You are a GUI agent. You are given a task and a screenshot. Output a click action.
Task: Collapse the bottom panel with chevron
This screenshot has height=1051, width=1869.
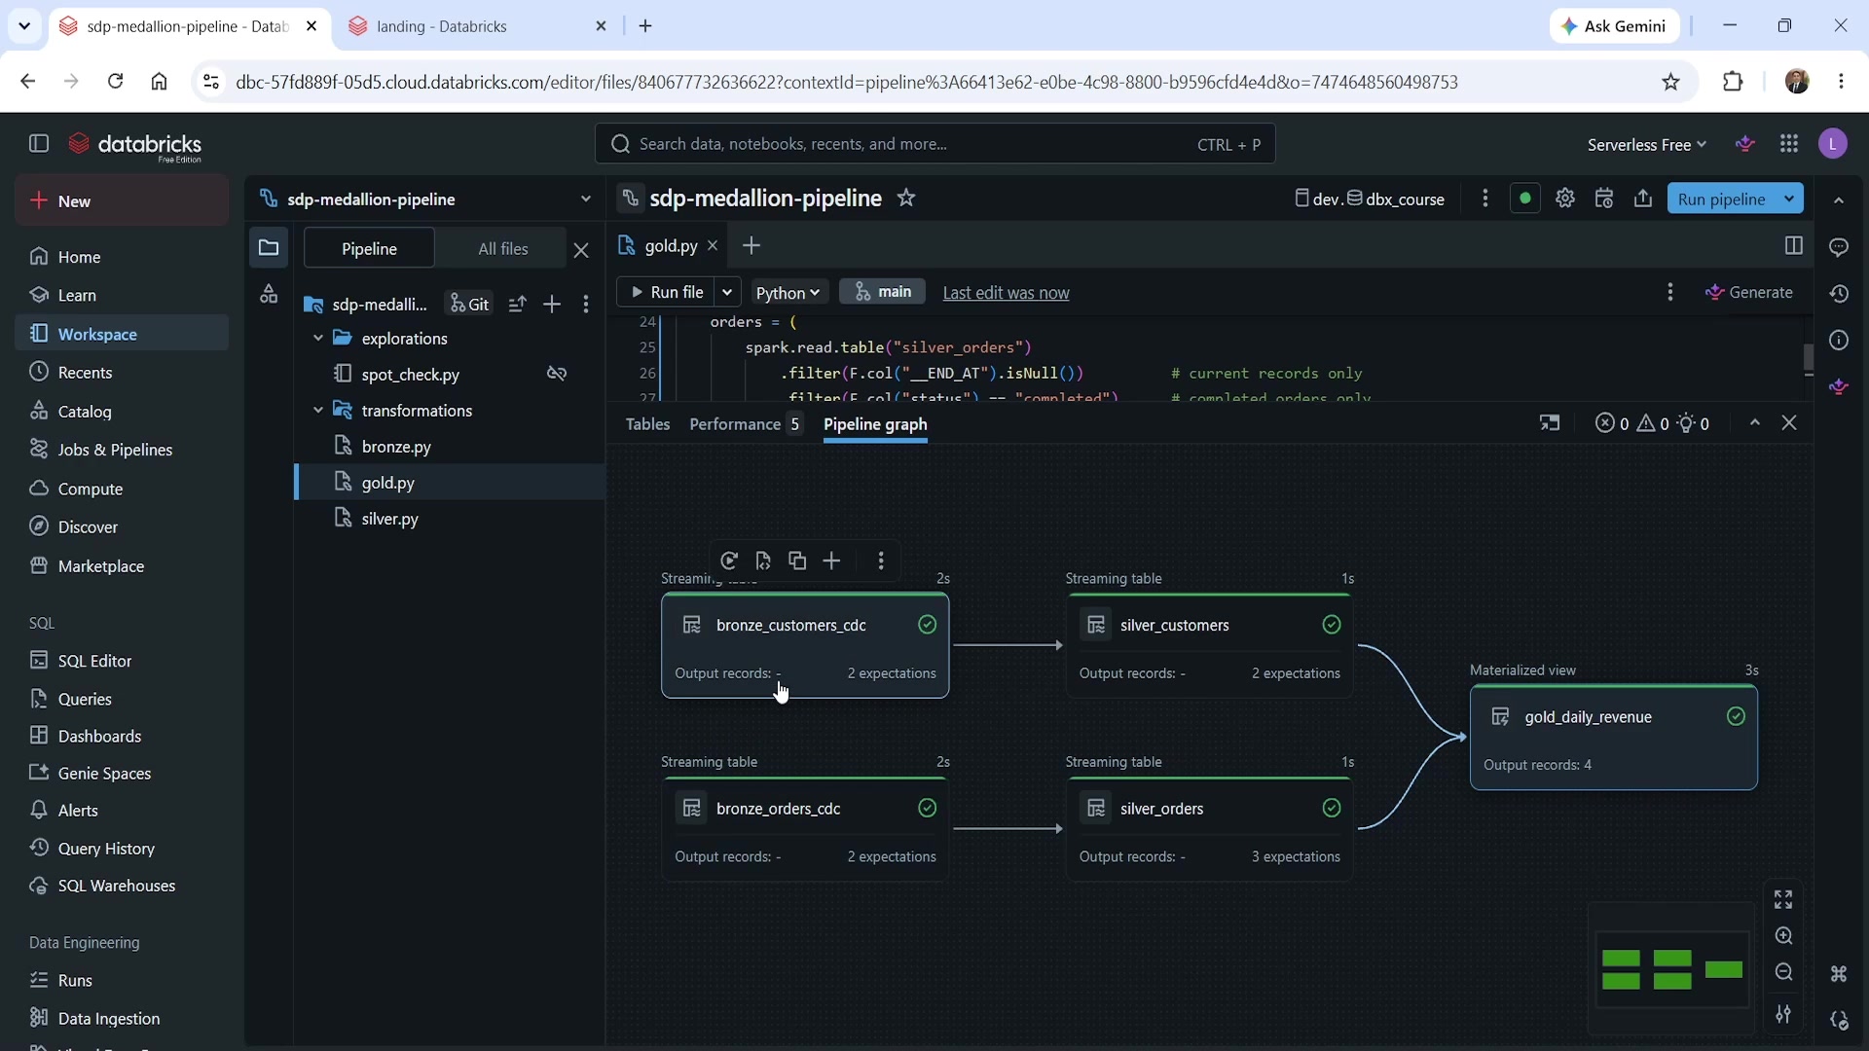tap(1755, 423)
